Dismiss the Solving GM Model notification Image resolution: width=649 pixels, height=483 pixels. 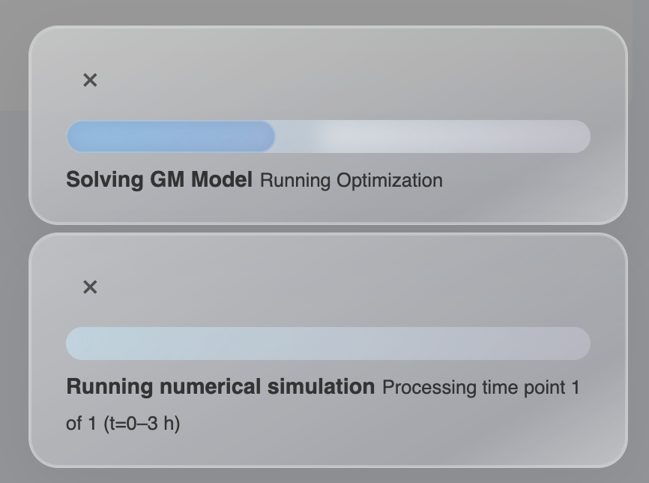coord(90,79)
